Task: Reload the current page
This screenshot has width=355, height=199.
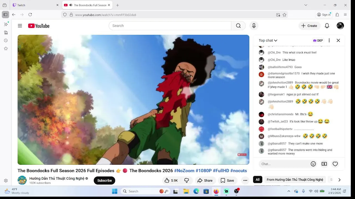Action: [x=30, y=15]
